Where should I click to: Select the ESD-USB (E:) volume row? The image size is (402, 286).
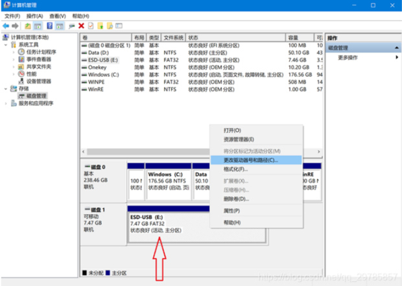(x=202, y=60)
